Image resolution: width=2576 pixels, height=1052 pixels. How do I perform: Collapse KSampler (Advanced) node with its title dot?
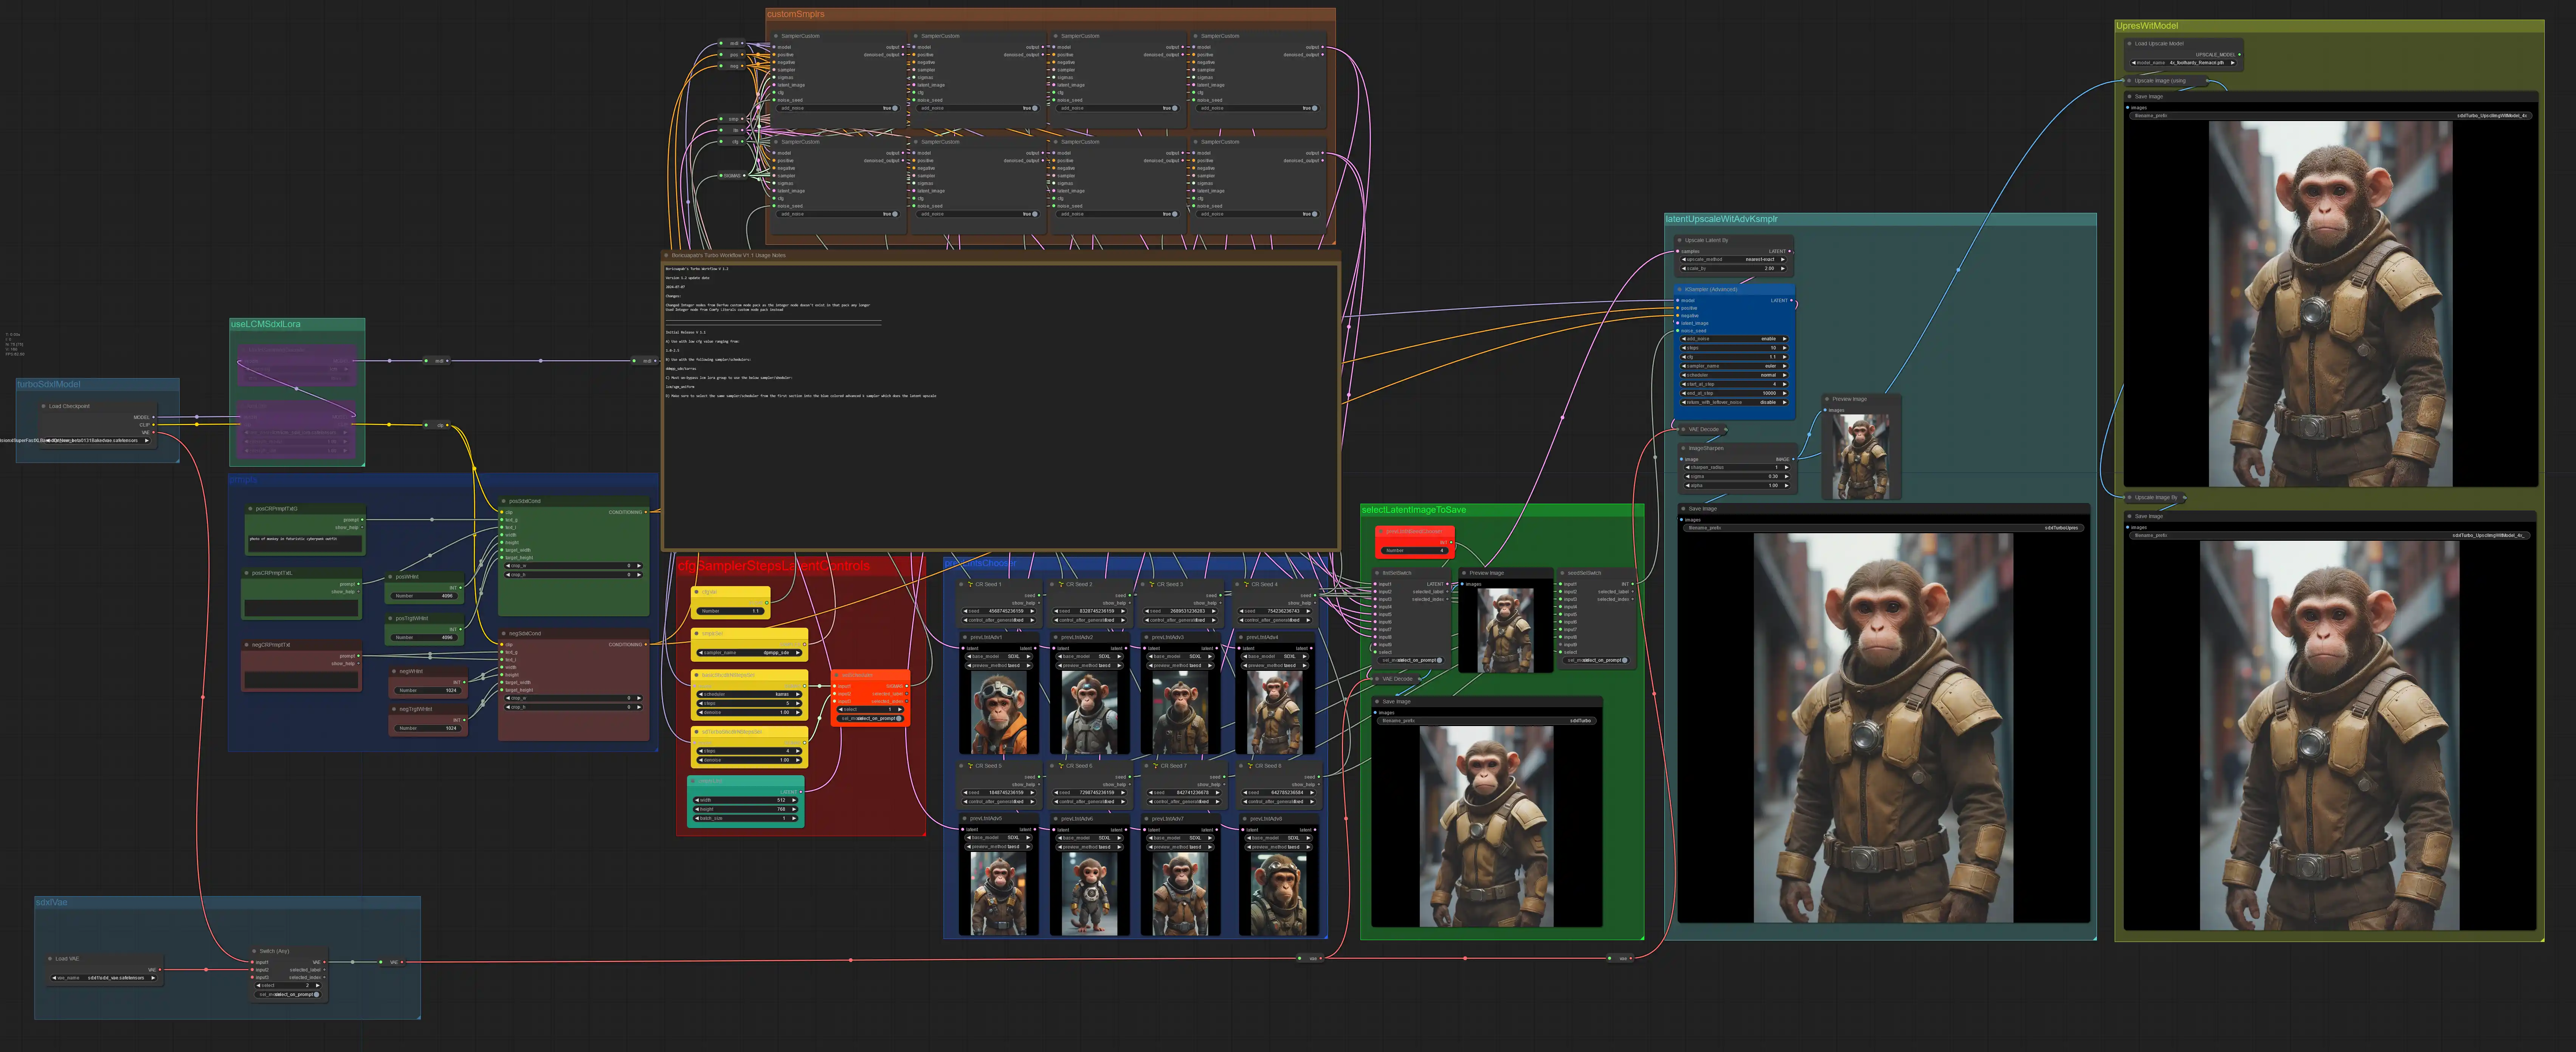tap(1680, 289)
